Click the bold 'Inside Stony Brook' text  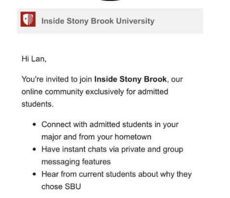pyautogui.click(x=130, y=79)
